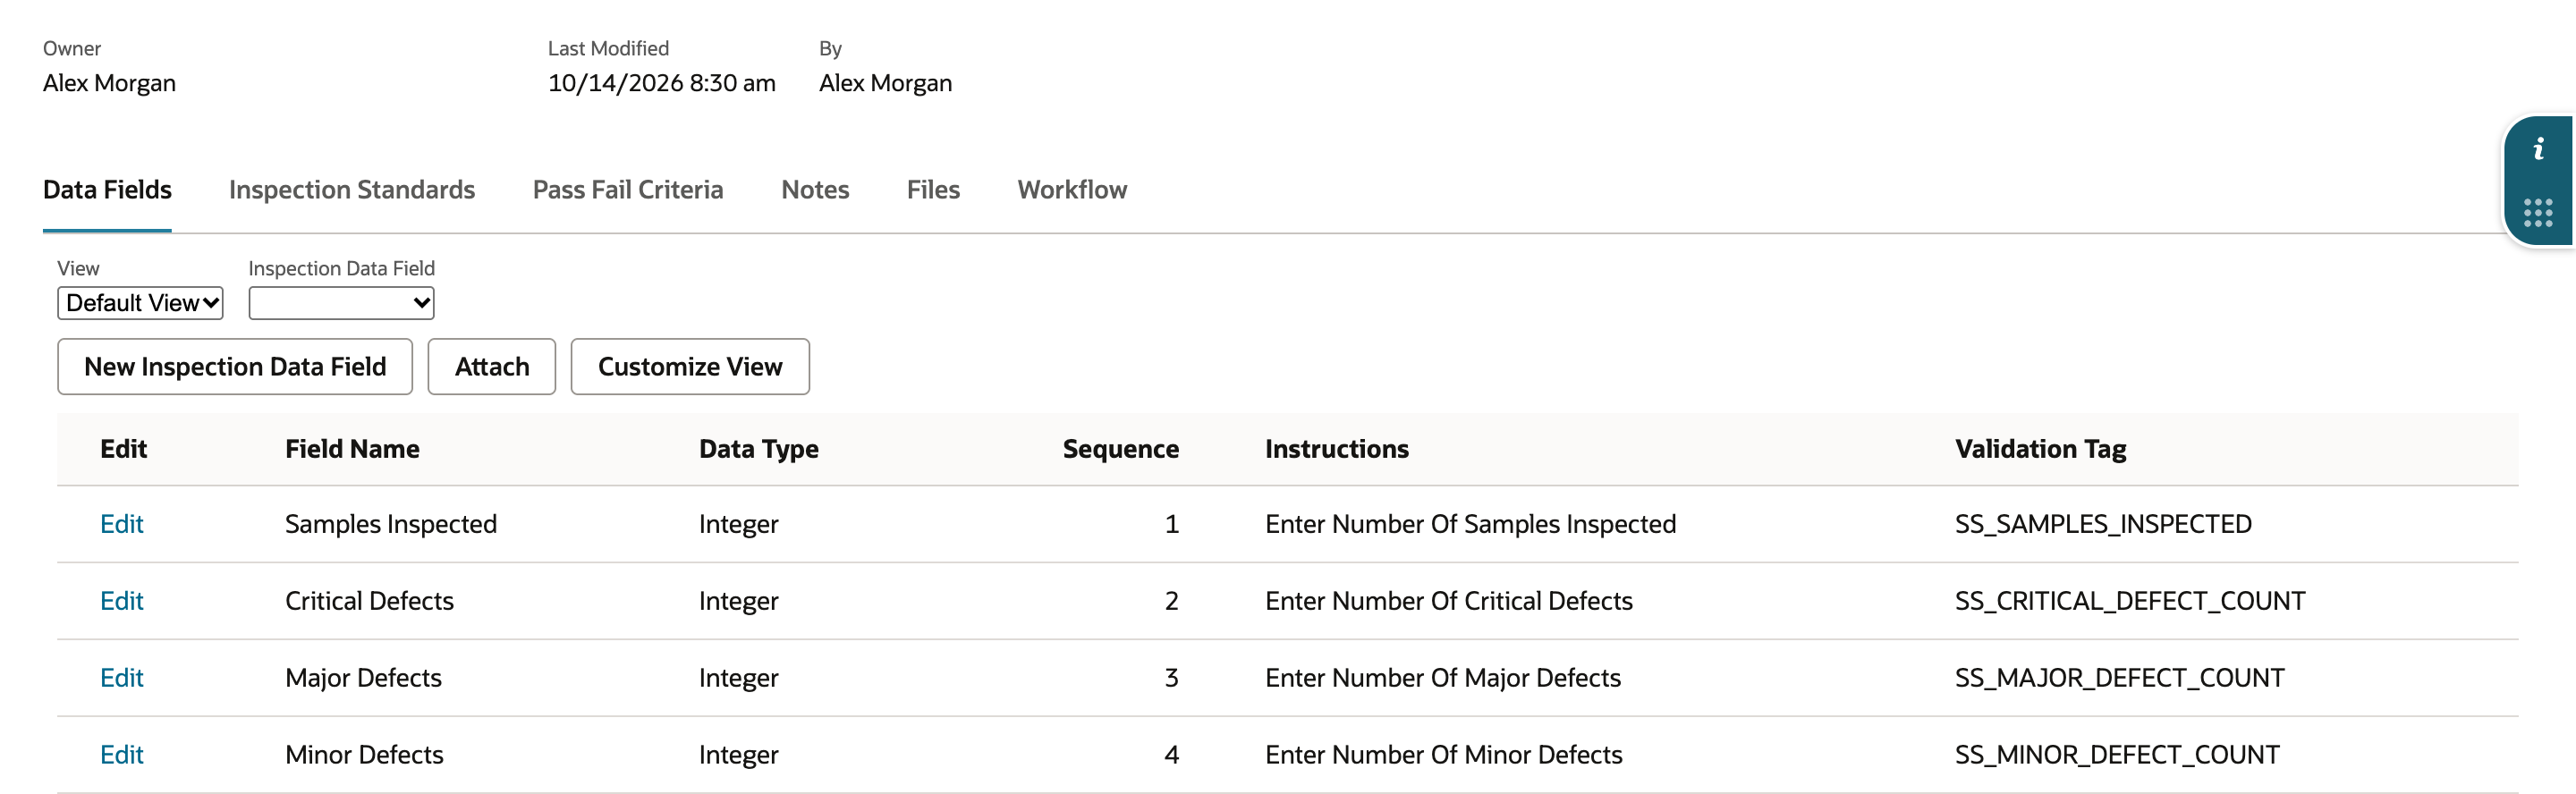This screenshot has width=2576, height=794.
Task: Open the Pass Fail Criteria tab
Action: [628, 190]
